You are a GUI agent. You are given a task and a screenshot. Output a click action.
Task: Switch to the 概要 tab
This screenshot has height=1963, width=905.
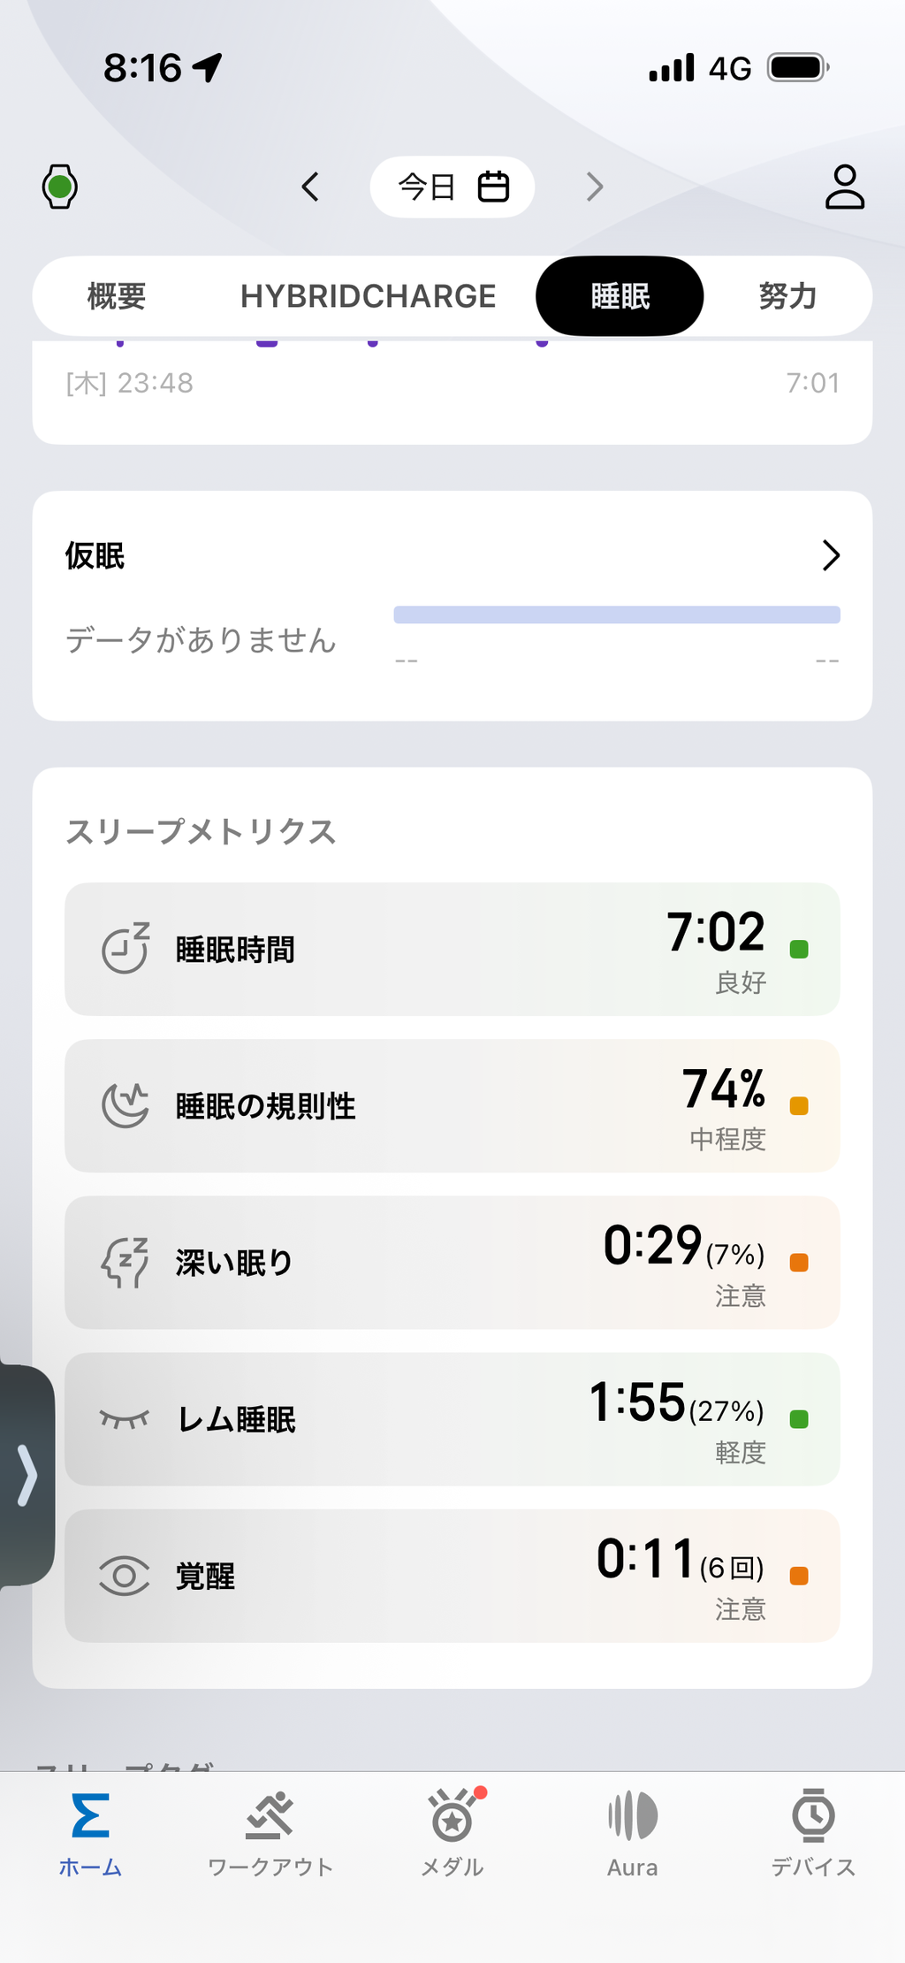tap(117, 296)
